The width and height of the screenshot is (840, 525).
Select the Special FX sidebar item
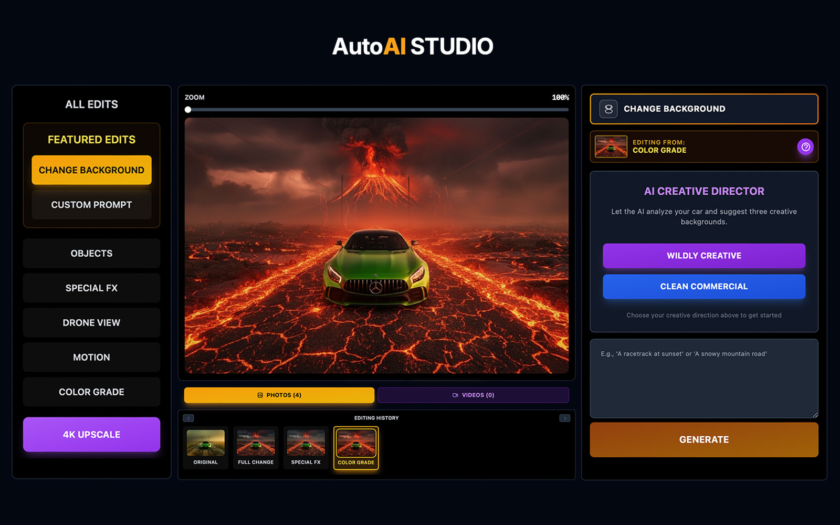[91, 288]
